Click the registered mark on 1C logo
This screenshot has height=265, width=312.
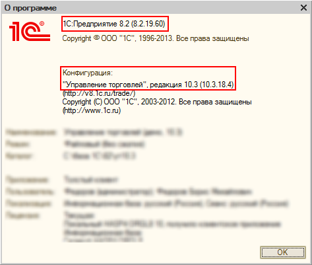42,24
